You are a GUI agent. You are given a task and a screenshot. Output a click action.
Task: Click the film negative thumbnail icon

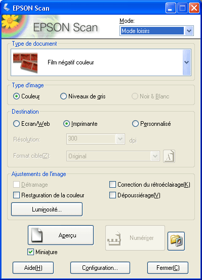tap(25, 62)
